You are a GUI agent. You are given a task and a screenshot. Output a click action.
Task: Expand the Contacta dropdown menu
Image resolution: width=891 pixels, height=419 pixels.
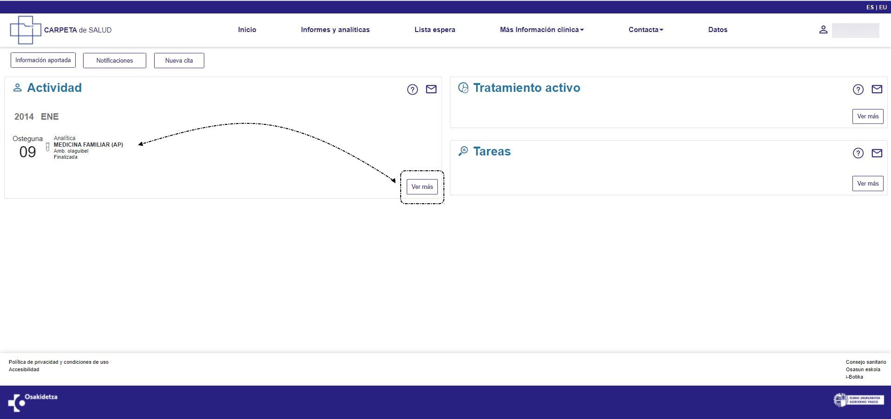(645, 30)
